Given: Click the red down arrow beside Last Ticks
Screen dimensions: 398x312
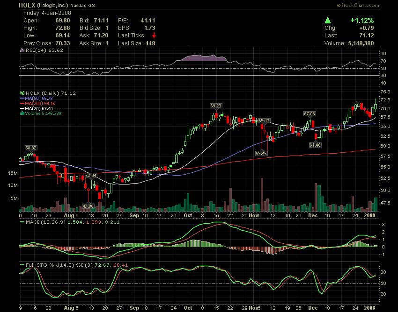Looking at the screenshot, I should coord(154,35).
